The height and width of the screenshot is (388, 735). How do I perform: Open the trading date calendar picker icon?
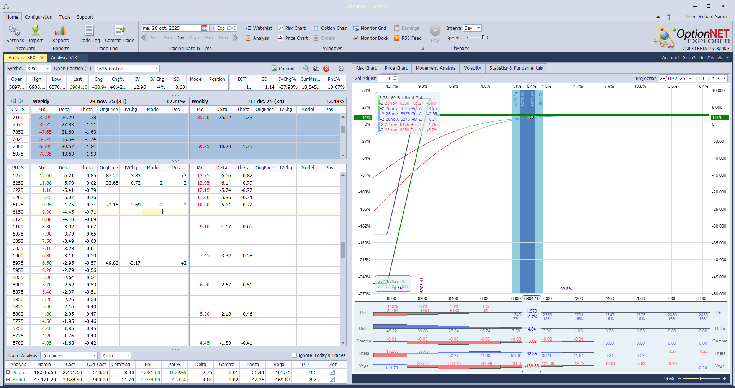[204, 28]
